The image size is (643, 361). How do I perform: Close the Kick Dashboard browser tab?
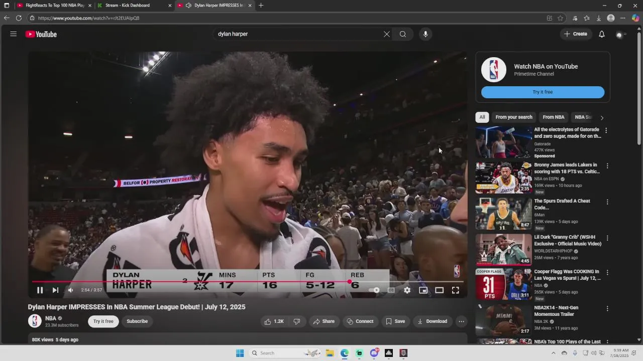tap(170, 6)
